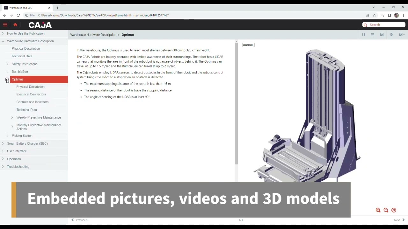The image size is (408, 229).
Task: Open the hamburger menu in CAJA header
Action: point(5,25)
